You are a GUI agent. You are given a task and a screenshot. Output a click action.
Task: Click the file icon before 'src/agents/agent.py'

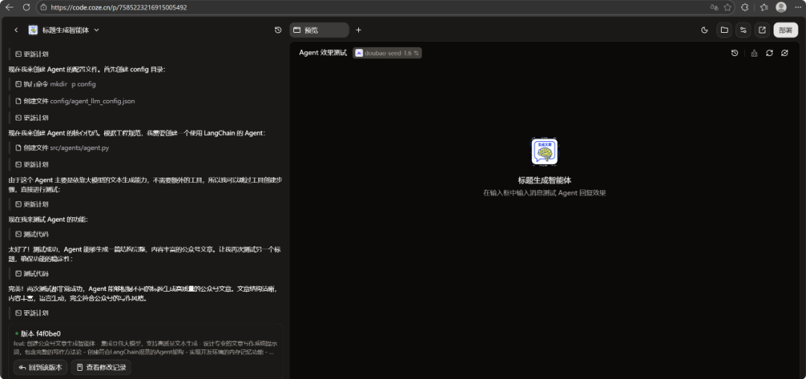coord(19,148)
